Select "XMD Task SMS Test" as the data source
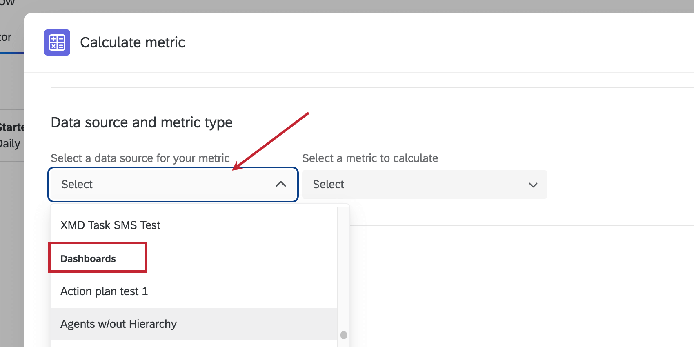This screenshot has height=347, width=694. click(x=110, y=225)
